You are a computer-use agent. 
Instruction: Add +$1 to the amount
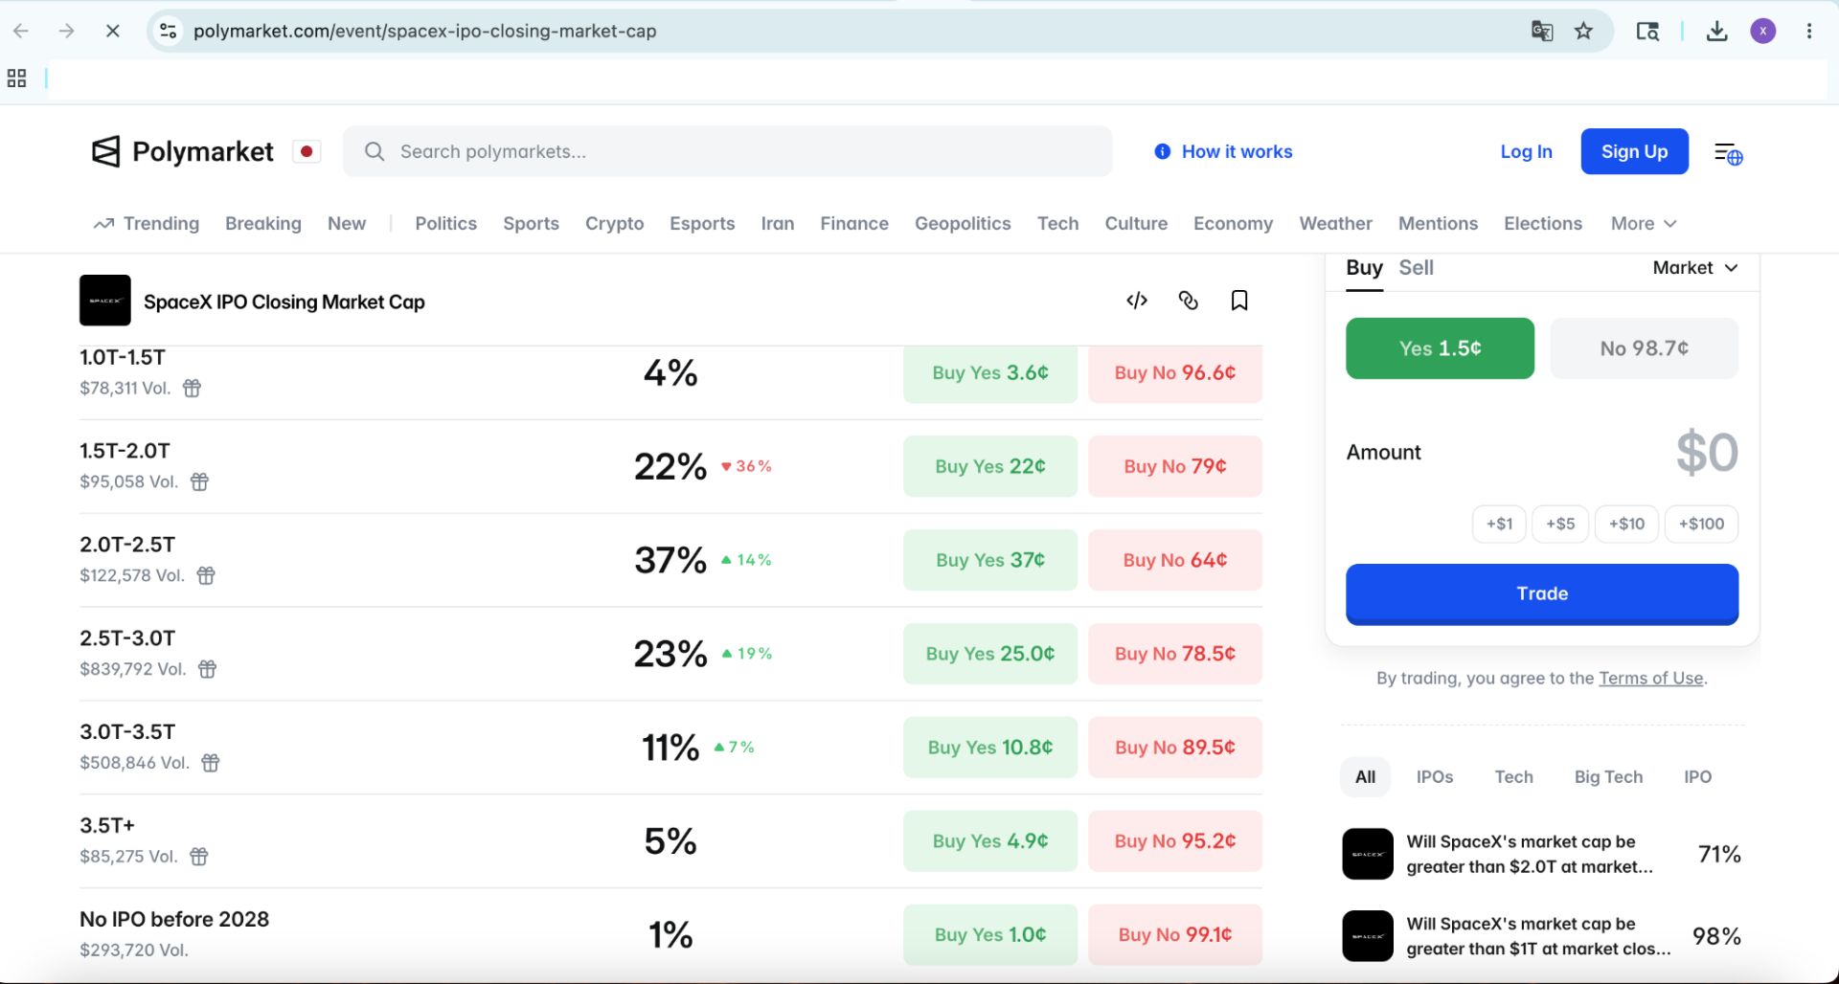click(x=1499, y=524)
